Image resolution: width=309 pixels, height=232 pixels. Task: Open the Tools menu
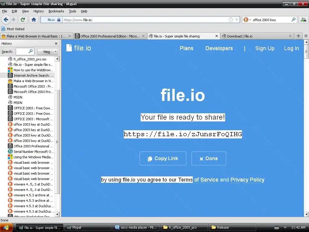click(x=72, y=11)
